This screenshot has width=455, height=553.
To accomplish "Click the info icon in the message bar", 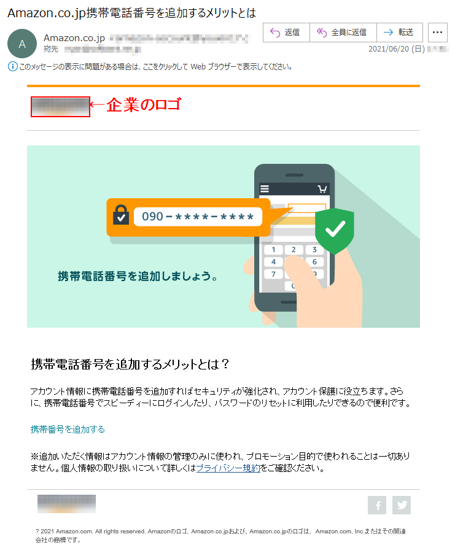I will pos(12,66).
